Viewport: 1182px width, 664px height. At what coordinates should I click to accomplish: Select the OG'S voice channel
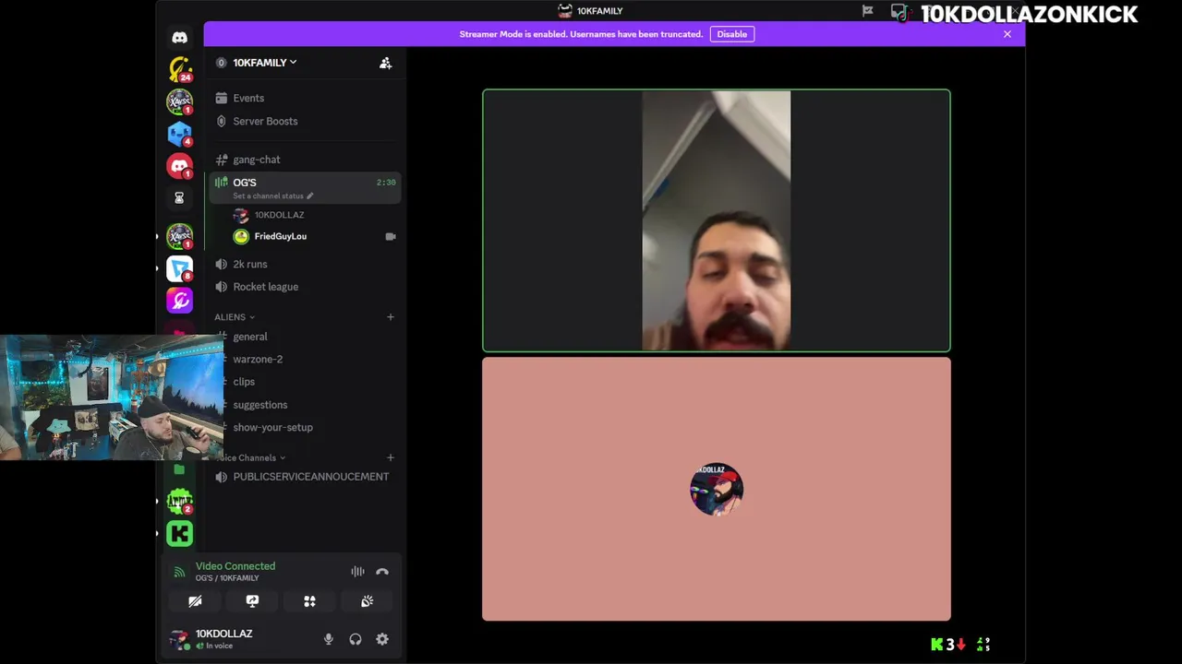pos(305,187)
